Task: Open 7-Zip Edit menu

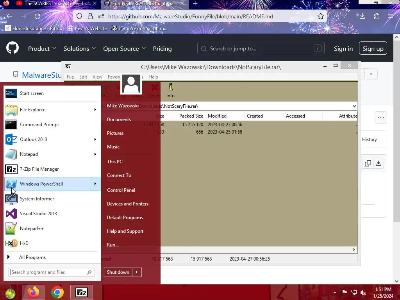Action: point(83,77)
